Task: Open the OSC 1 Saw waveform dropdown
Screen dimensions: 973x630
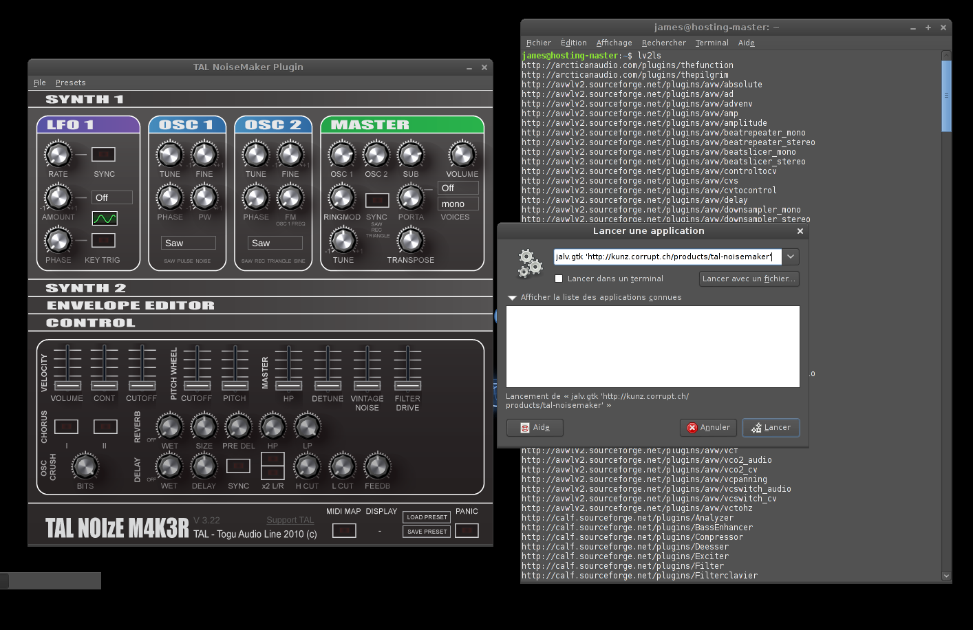Action: (189, 243)
